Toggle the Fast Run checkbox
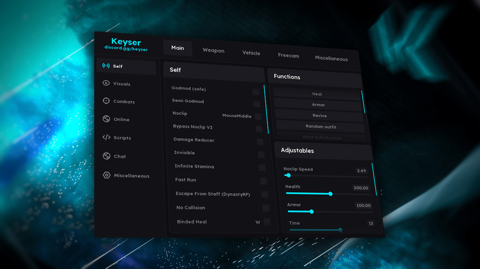This screenshot has height=269, width=480. click(x=263, y=181)
